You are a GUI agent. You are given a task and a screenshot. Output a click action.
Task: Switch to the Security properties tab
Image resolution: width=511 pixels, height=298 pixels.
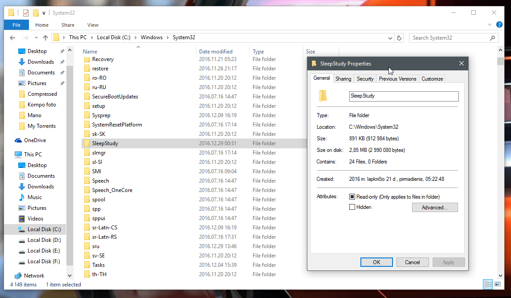coord(365,79)
